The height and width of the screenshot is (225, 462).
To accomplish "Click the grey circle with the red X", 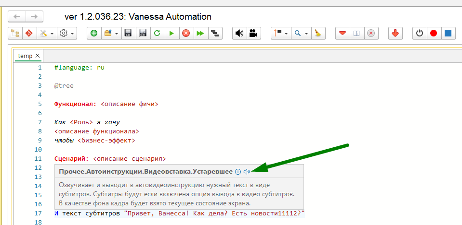I will (371, 33).
